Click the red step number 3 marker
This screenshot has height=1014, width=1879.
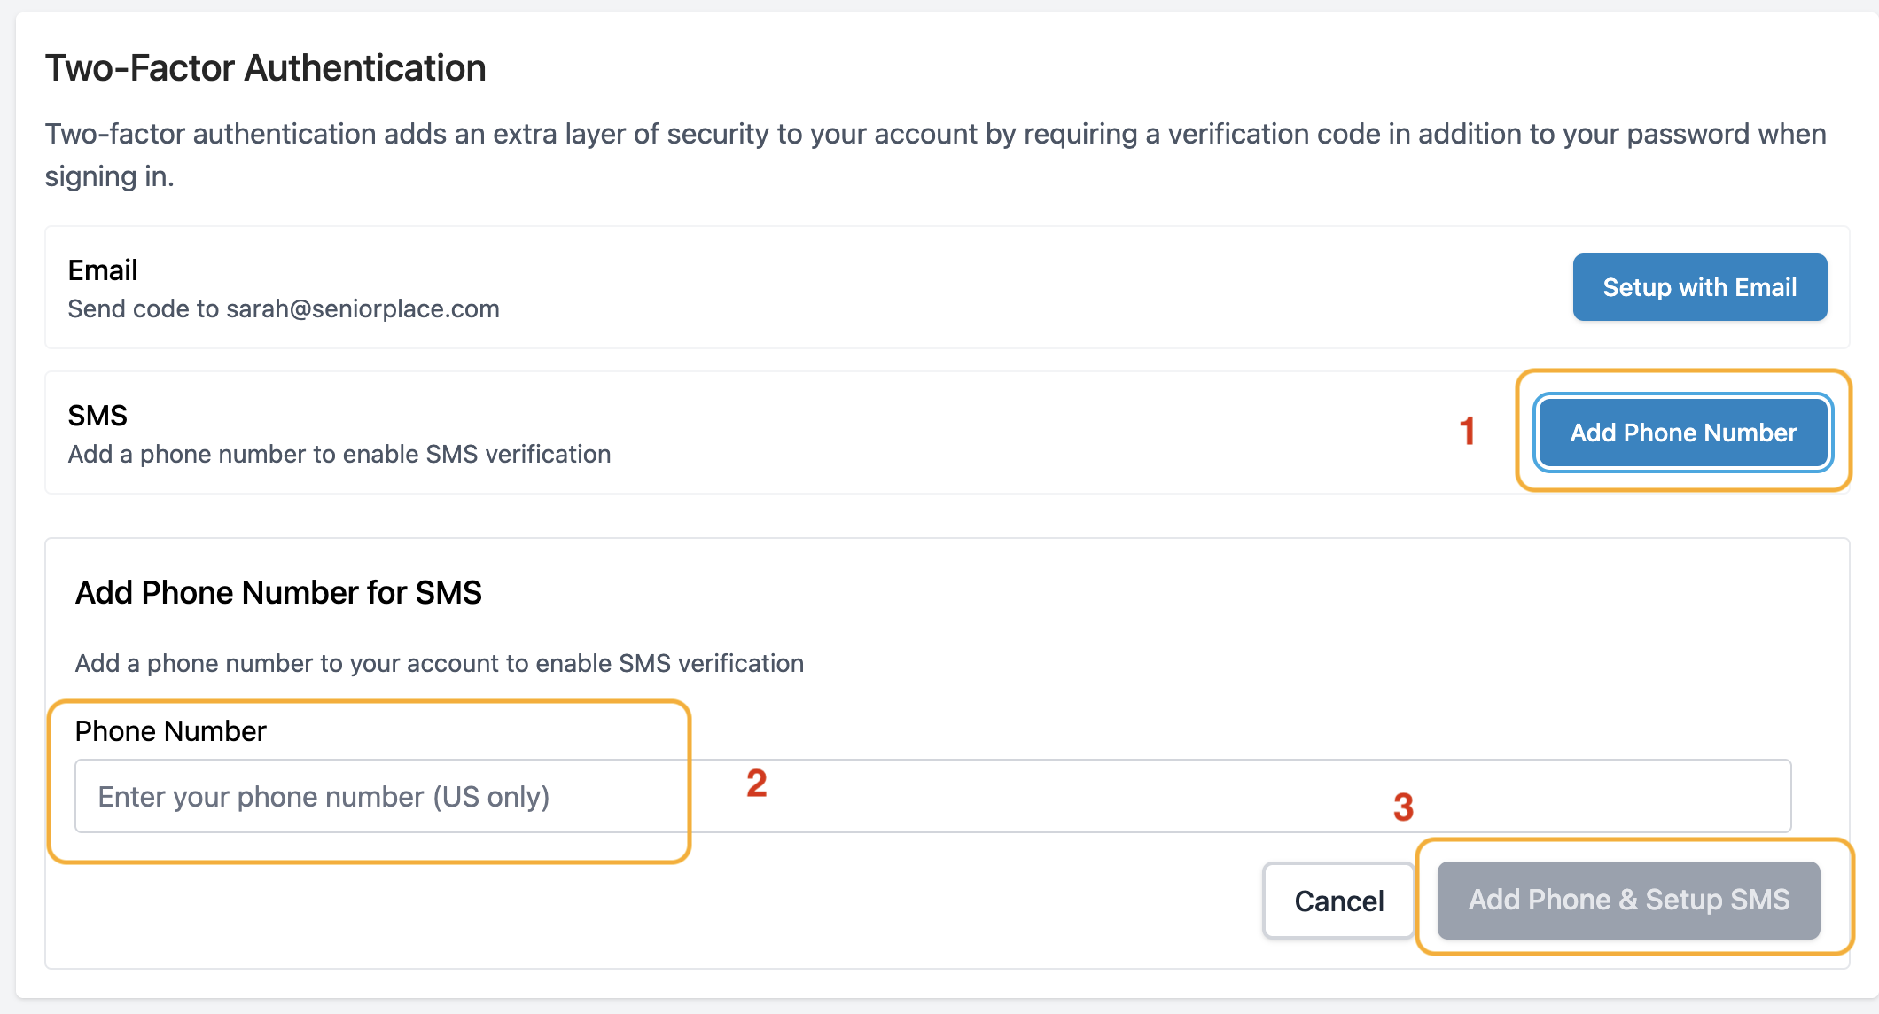(1403, 807)
